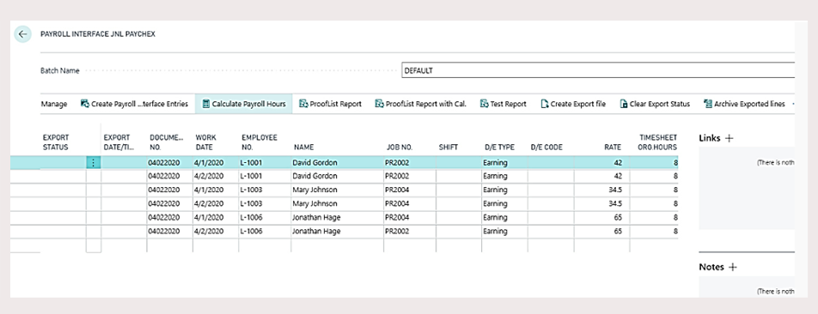The image size is (818, 314).
Task: Run Calculate Payroll Hours action
Action: pyautogui.click(x=244, y=104)
